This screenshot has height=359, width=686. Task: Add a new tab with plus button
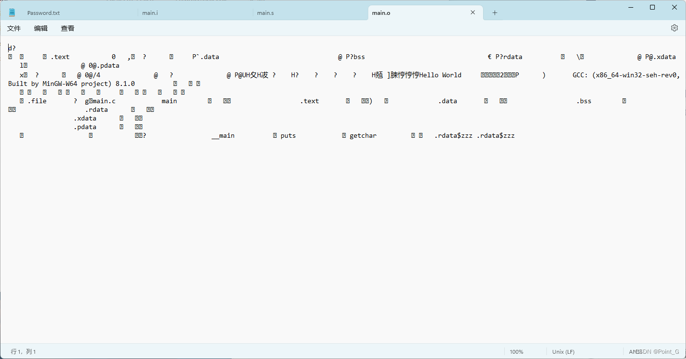[495, 13]
